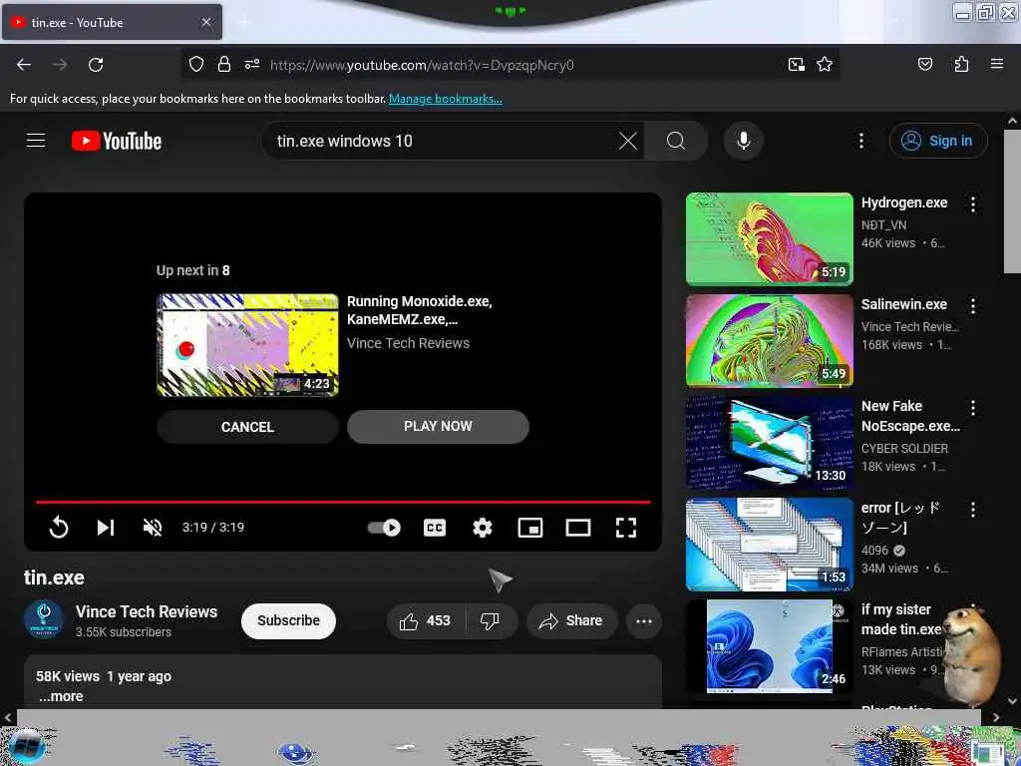
Task: Open site permissions icon in address bar
Action: [252, 64]
